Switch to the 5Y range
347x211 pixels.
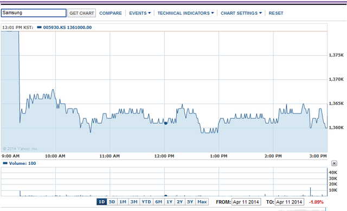click(x=190, y=202)
